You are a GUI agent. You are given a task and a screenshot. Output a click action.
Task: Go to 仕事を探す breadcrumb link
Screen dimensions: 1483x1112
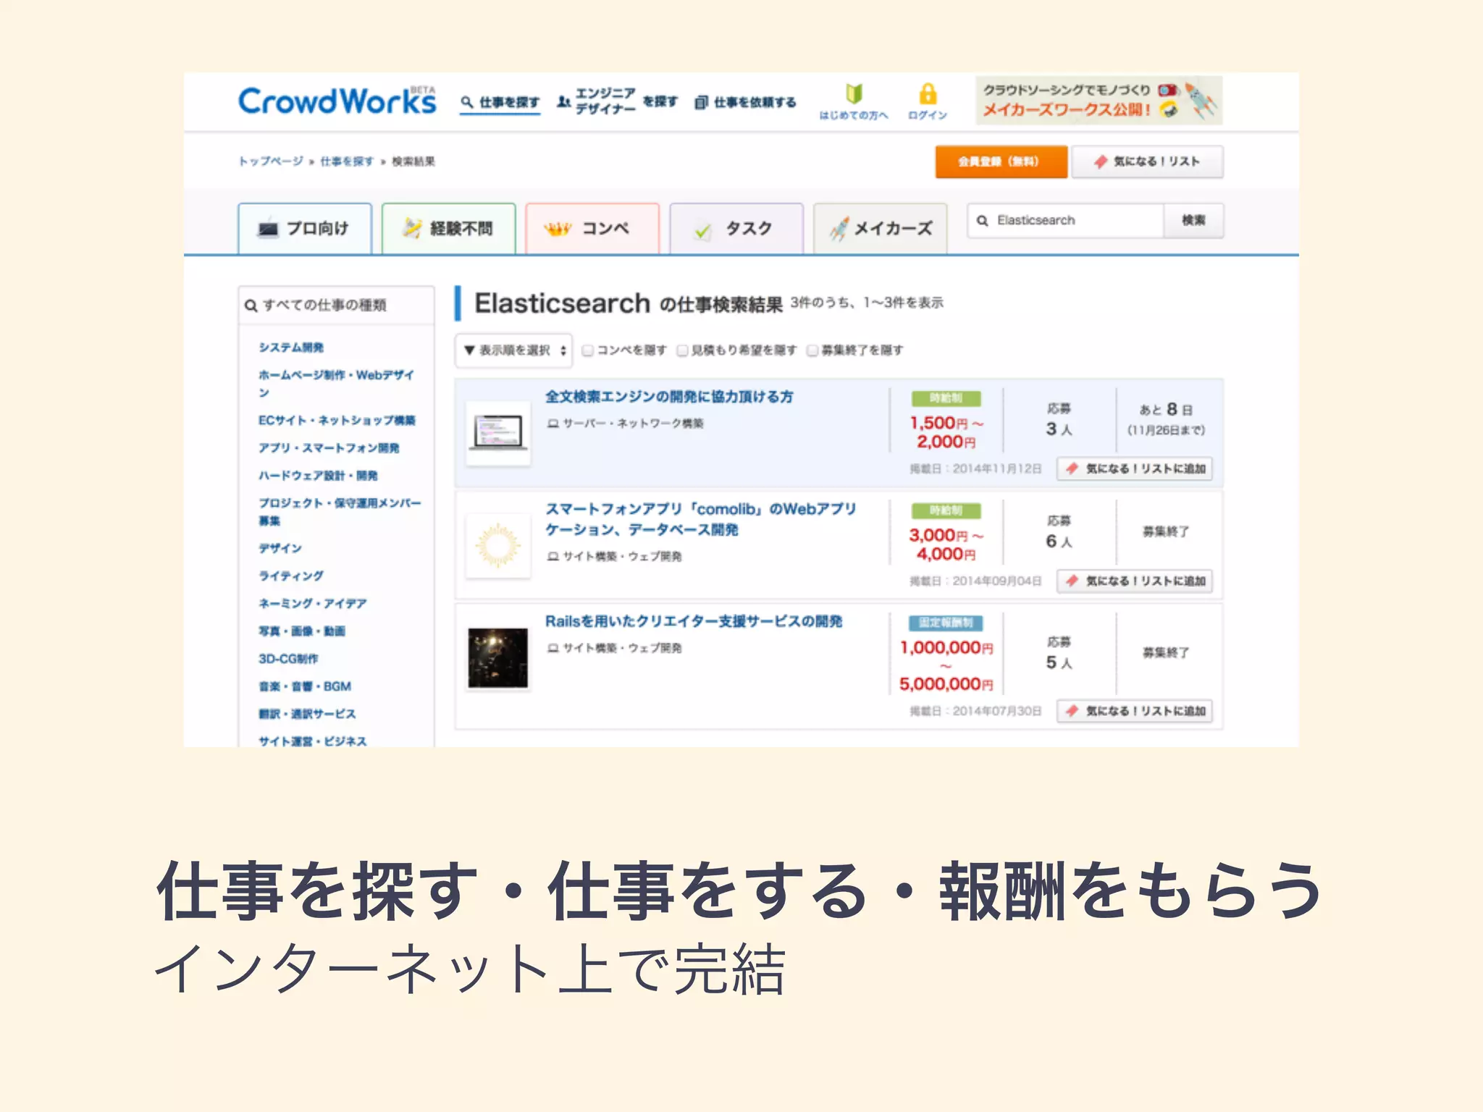[347, 161]
